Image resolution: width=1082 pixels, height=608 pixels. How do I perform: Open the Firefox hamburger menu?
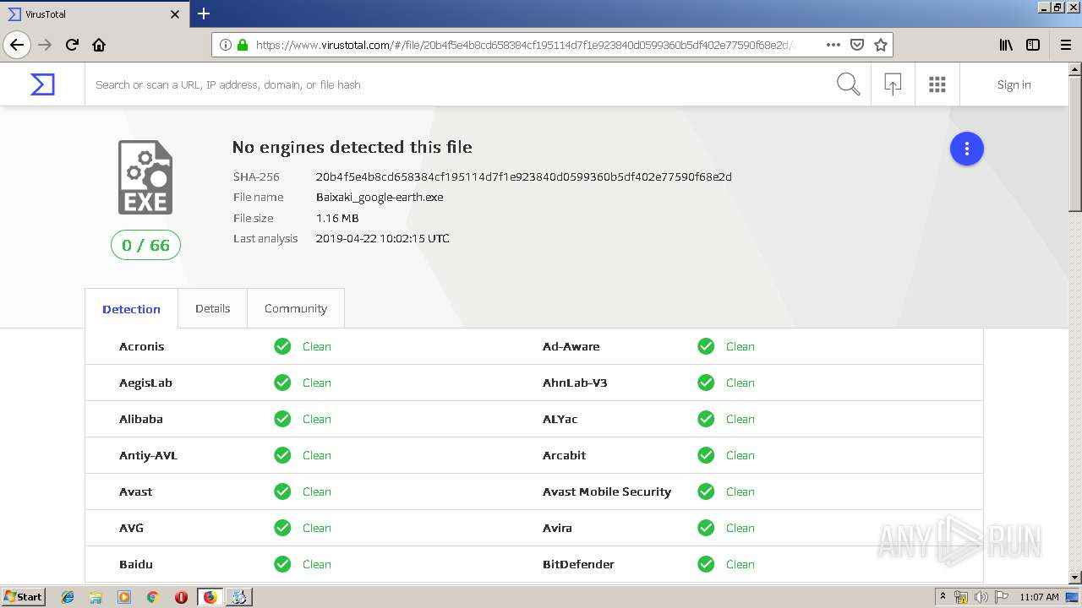tap(1066, 45)
